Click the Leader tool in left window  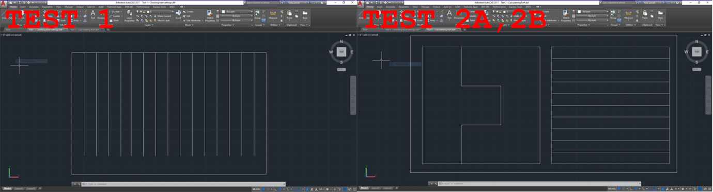115,16
